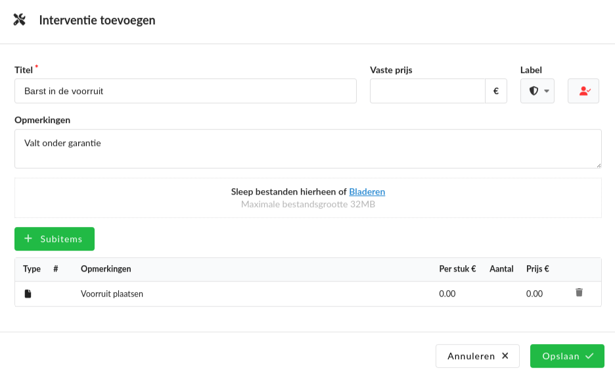Click into the Vaste prijs field
Viewport: 615px width, 375px height.
click(428, 91)
